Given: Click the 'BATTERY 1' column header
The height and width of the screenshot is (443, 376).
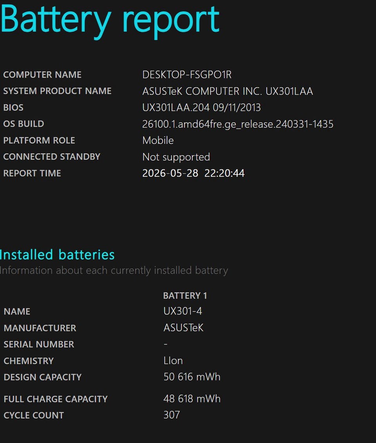Looking at the screenshot, I should pos(185,295).
